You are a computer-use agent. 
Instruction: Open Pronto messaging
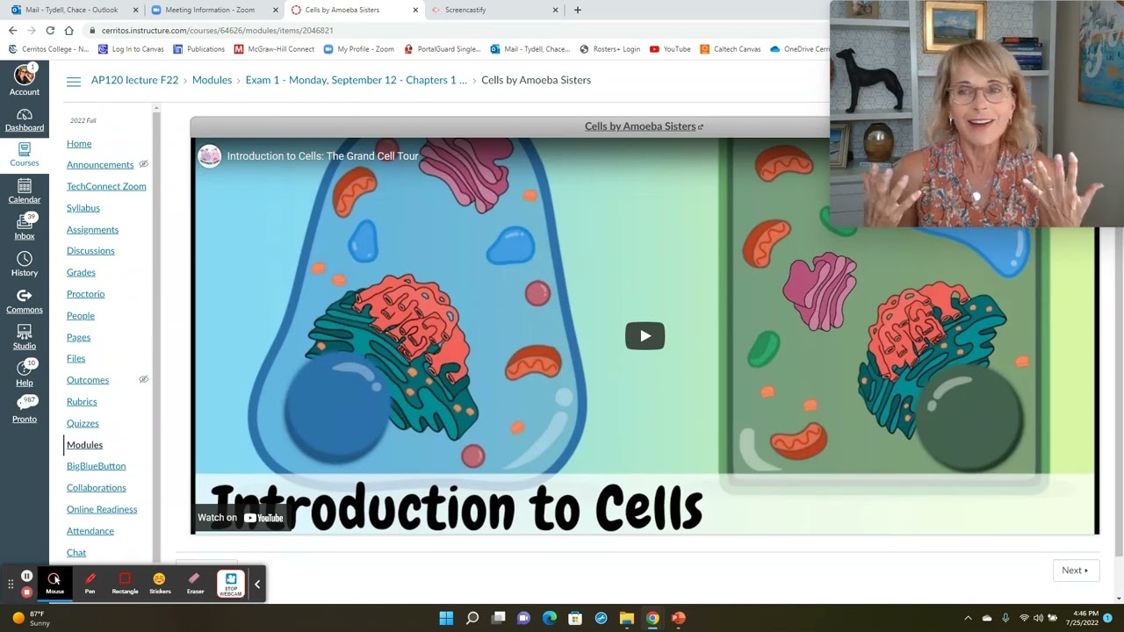click(25, 411)
